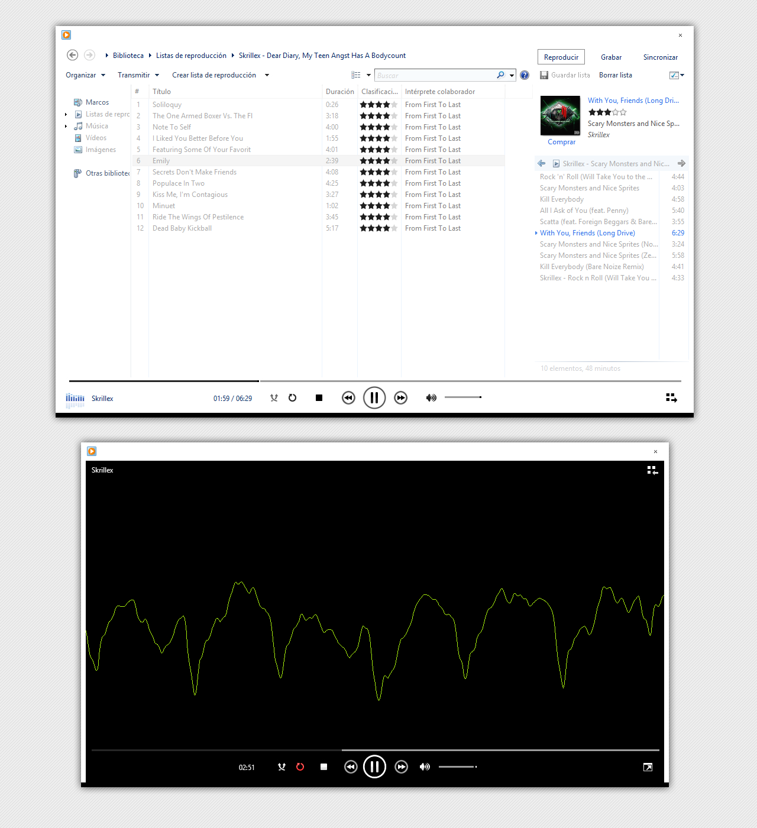The image size is (757, 828).
Task: Switch to the Reproducir tab
Action: coord(561,57)
